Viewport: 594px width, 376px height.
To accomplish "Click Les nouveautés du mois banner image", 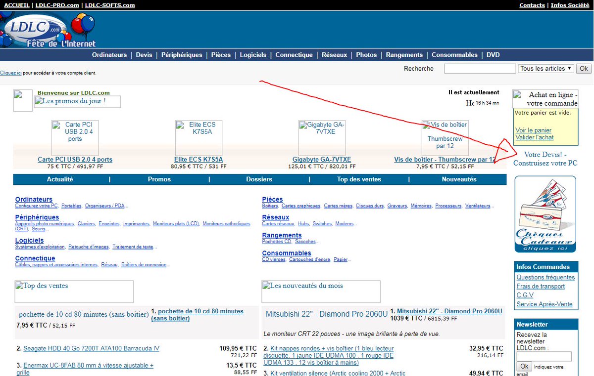I will [x=321, y=292].
